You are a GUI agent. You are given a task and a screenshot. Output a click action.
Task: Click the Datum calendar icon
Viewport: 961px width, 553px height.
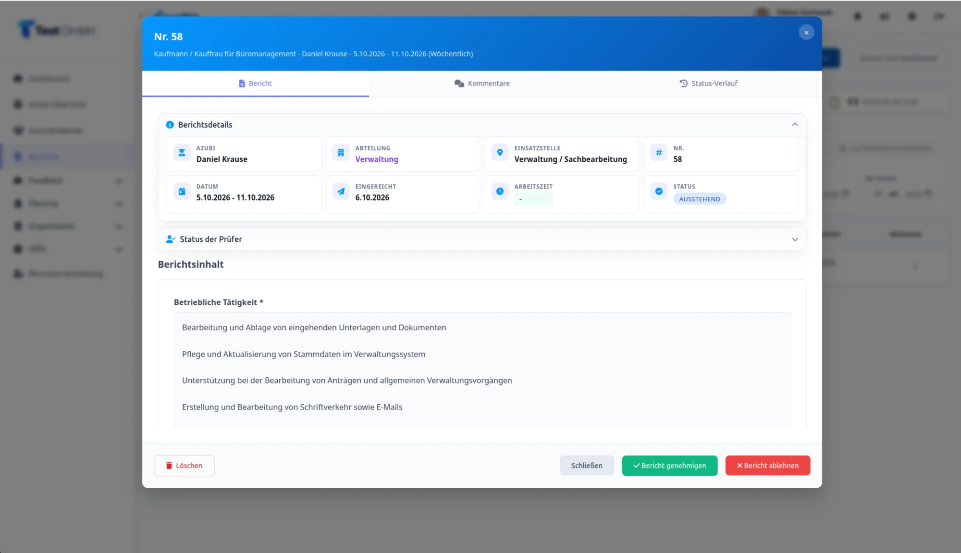pyautogui.click(x=182, y=191)
